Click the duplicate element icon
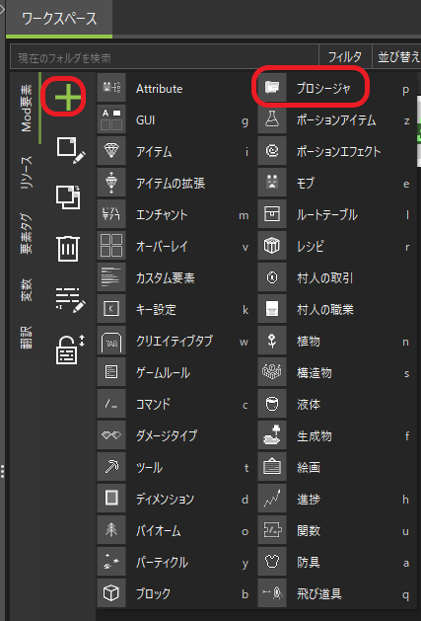Viewport: 421px width, 621px height. [x=68, y=197]
